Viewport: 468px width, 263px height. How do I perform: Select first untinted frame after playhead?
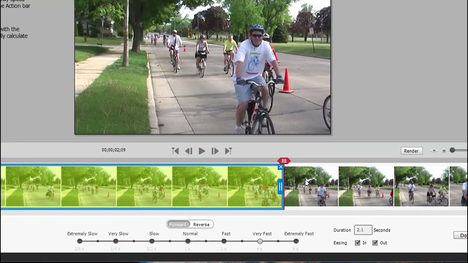pos(311,187)
